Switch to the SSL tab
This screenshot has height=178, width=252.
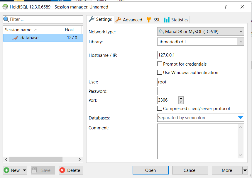pos(153,20)
